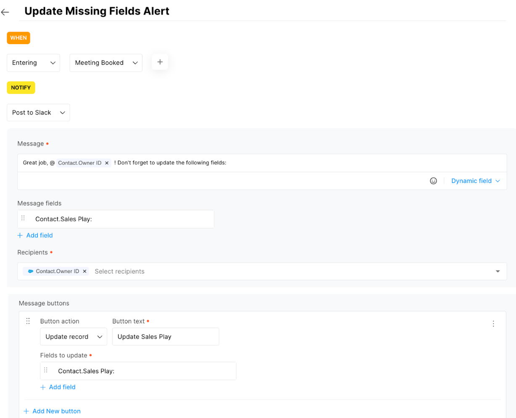This screenshot has width=516, height=418.
Task: Add a new trigger condition with plus icon
Action: (x=160, y=62)
